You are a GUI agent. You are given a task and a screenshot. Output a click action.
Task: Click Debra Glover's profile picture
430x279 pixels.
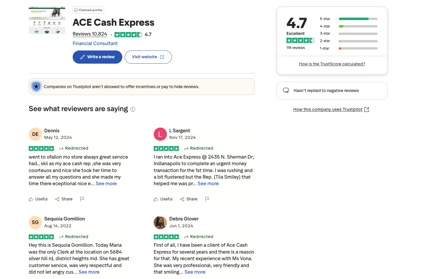coord(160,223)
